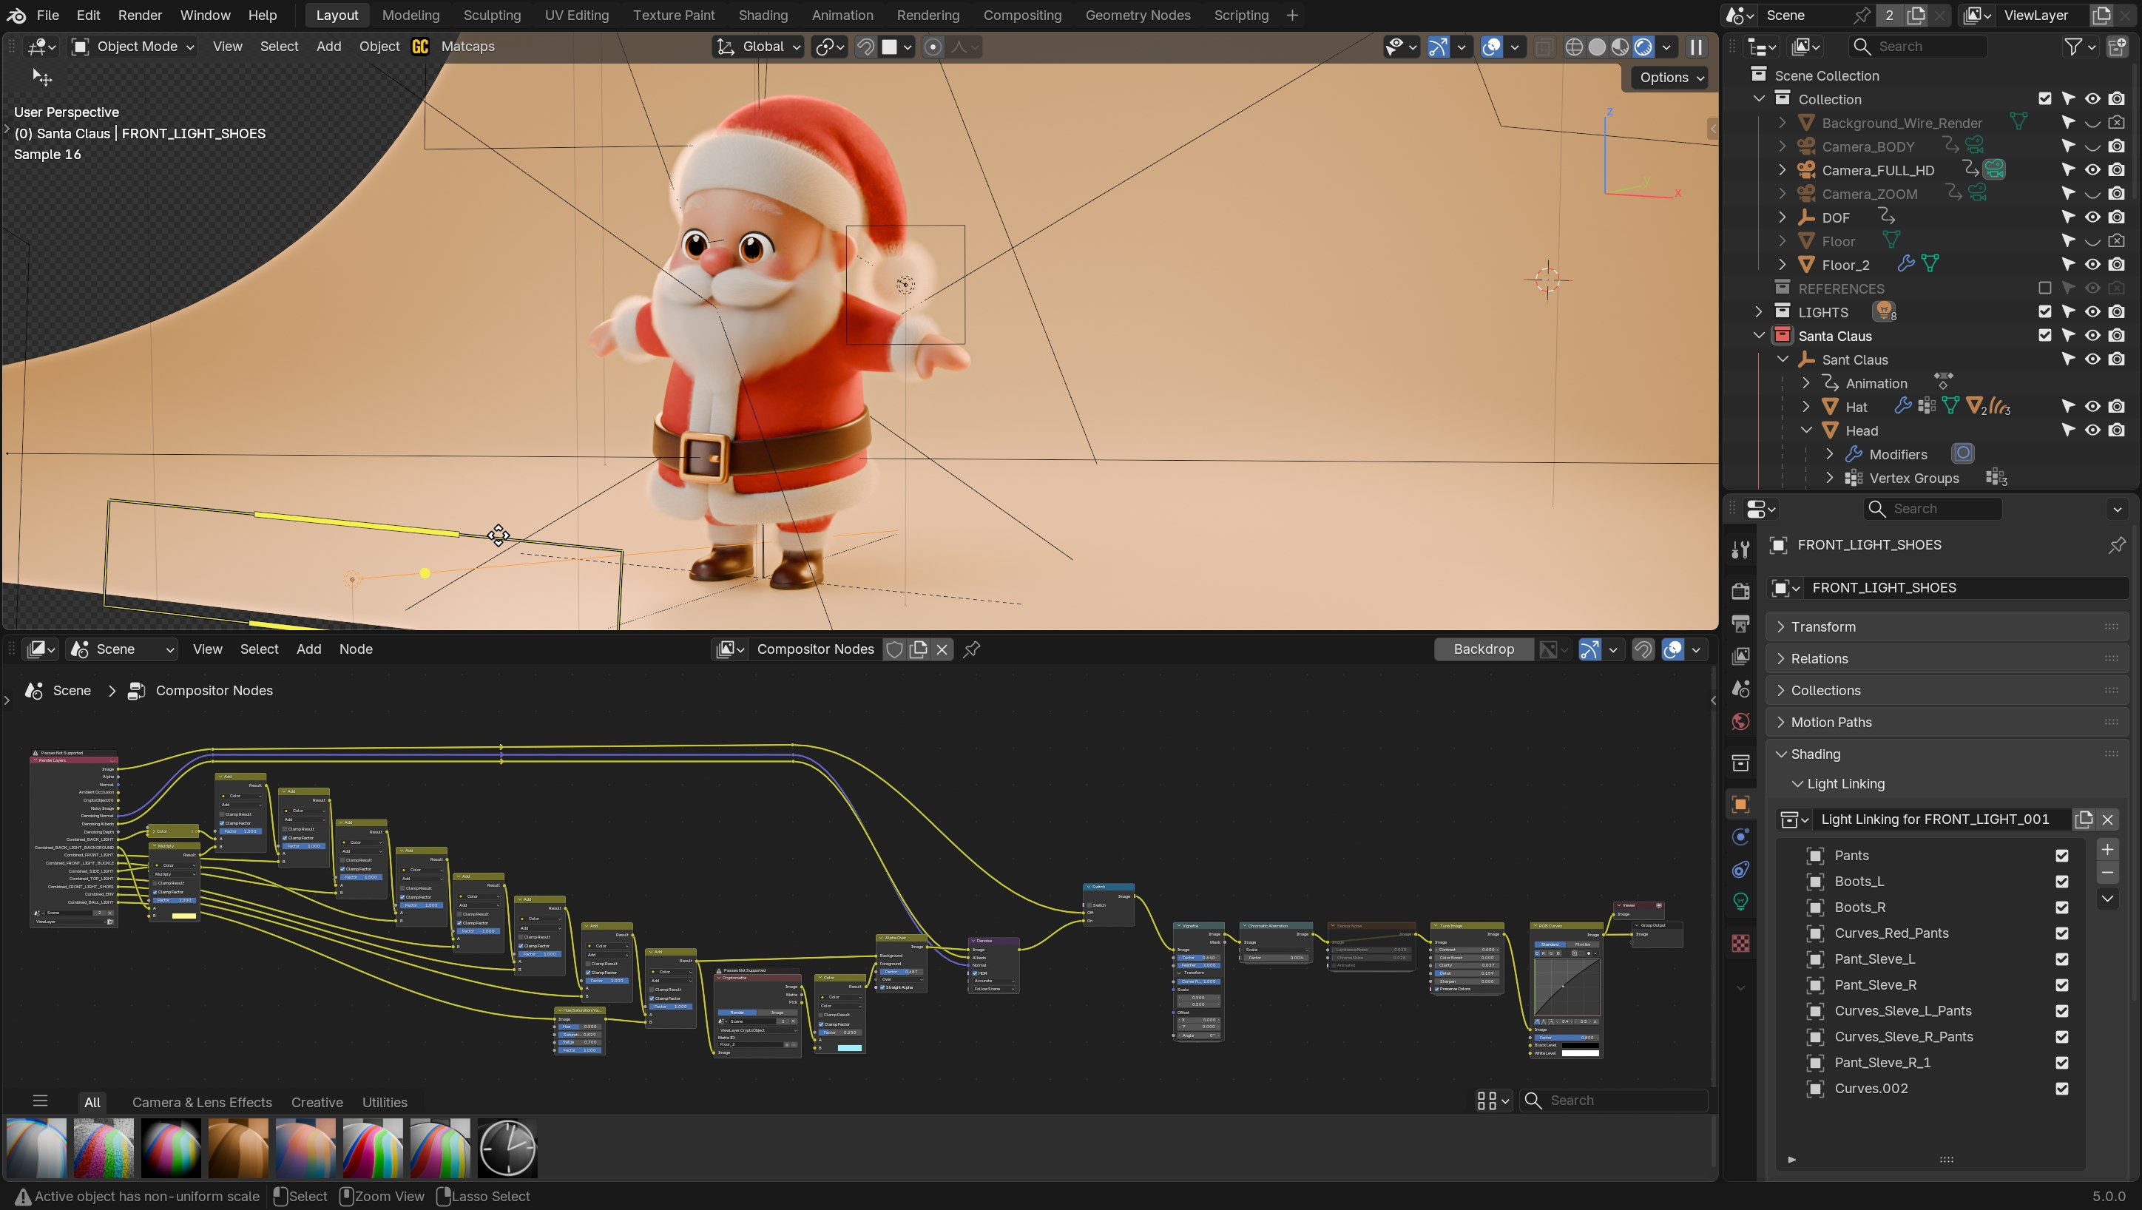Viewport: 2142px width, 1210px height.
Task: Click the Backdrop button
Action: click(x=1484, y=649)
